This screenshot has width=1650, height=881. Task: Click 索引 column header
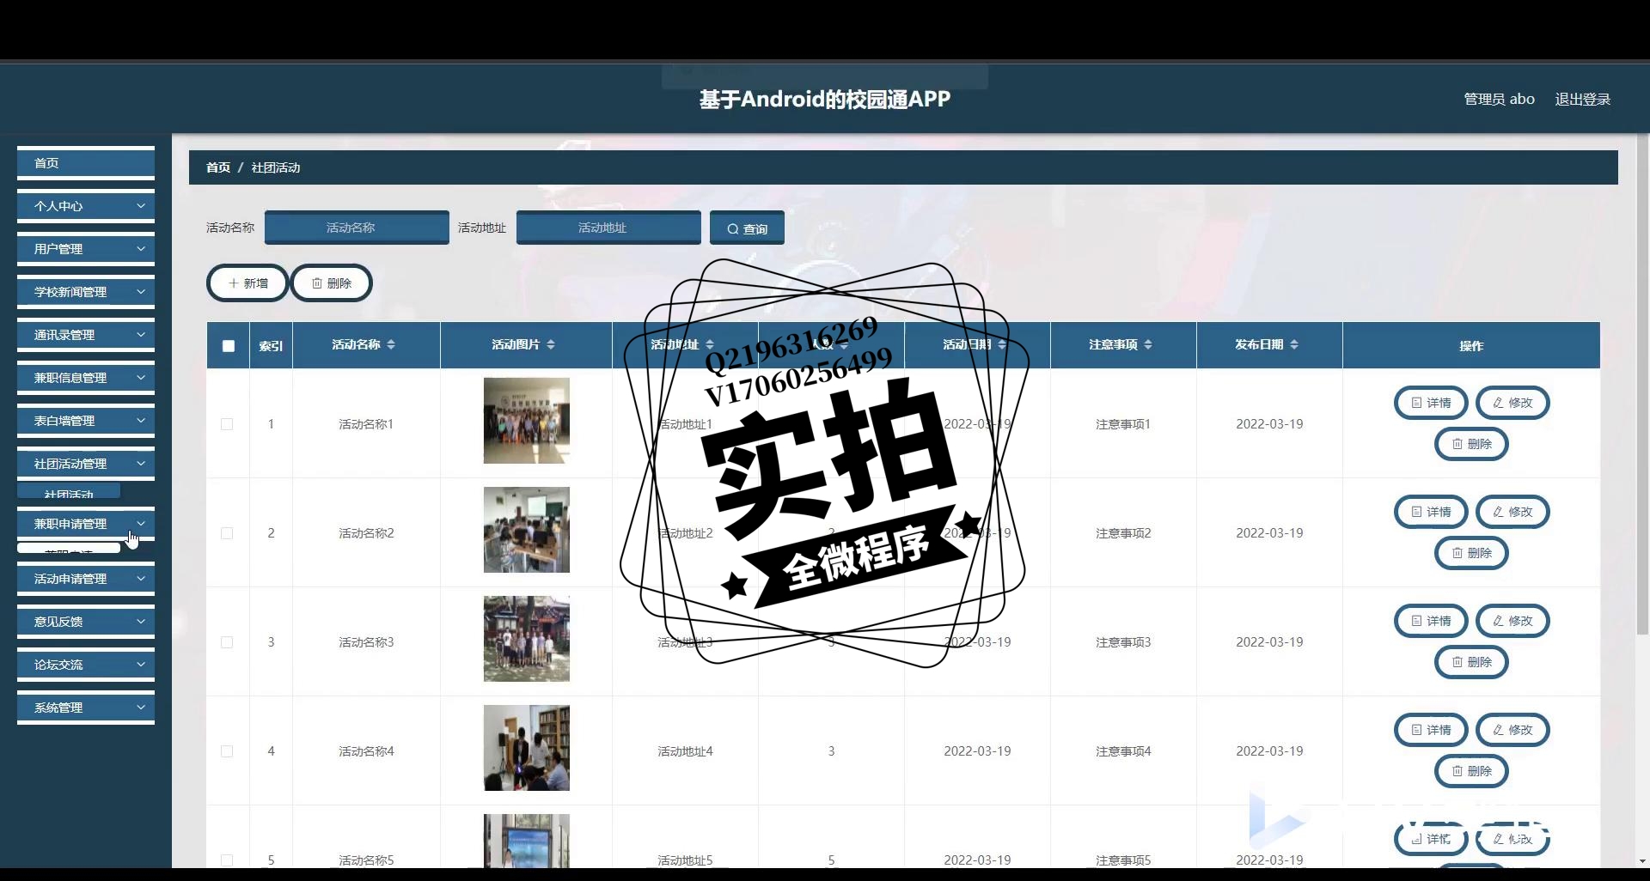pyautogui.click(x=271, y=346)
